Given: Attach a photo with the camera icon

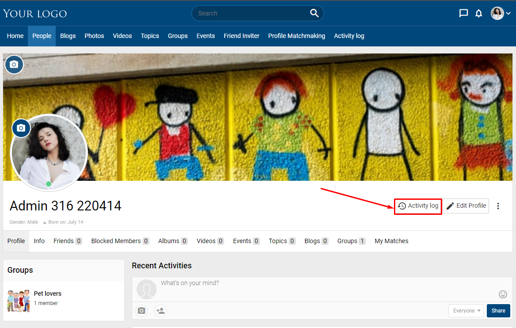Looking at the screenshot, I should coord(141,311).
